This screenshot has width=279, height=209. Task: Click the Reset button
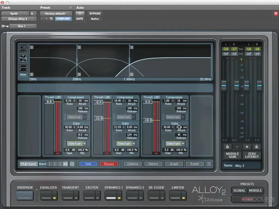[195, 164]
